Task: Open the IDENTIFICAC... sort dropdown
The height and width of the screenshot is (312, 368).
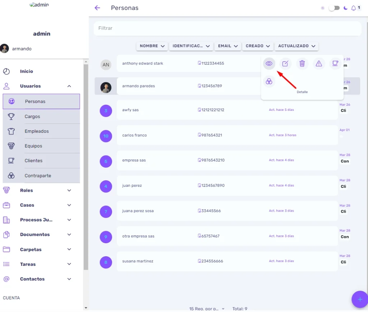Action: pyautogui.click(x=191, y=46)
